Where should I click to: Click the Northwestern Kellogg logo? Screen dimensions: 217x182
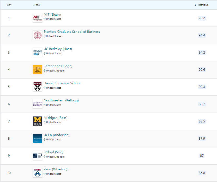coord(37,104)
